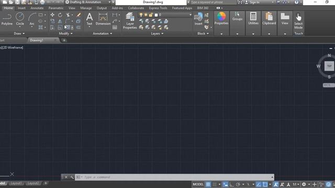
Task: Add a new layout with plus button
Action: pos(46,183)
